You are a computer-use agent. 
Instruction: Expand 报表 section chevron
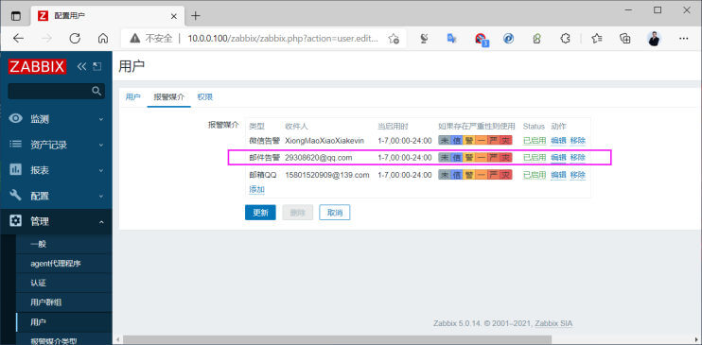pos(101,170)
